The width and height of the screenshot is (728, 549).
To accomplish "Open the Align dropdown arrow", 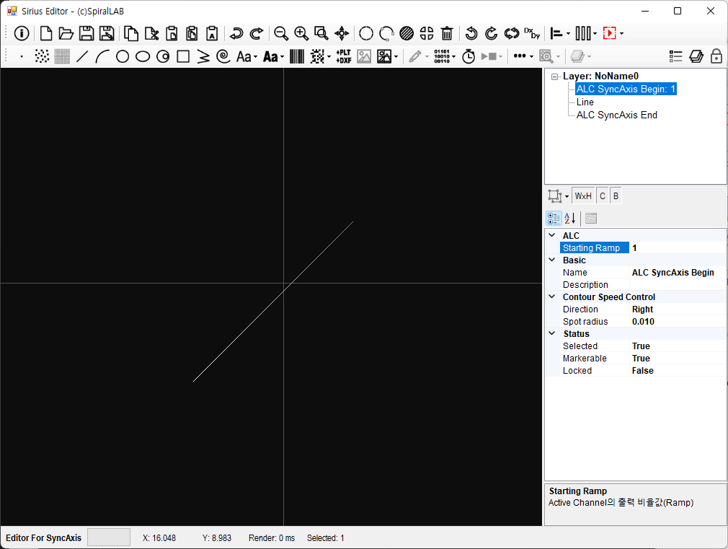I will pyautogui.click(x=568, y=33).
